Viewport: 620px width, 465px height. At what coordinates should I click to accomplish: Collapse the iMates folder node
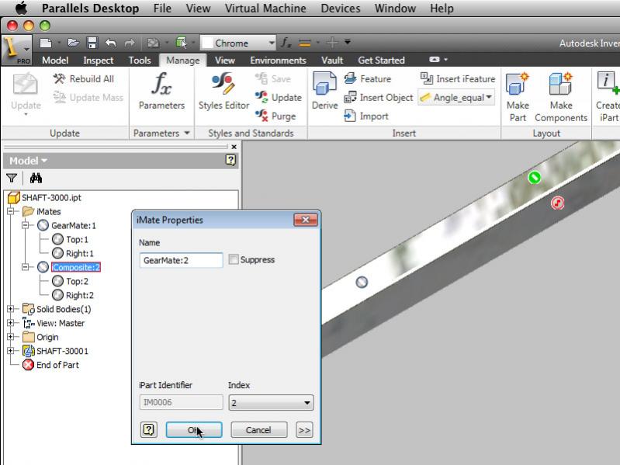coord(11,211)
